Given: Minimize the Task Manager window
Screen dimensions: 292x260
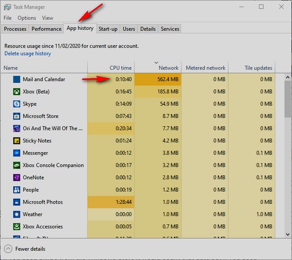Looking at the screenshot, I should click(242, 7).
